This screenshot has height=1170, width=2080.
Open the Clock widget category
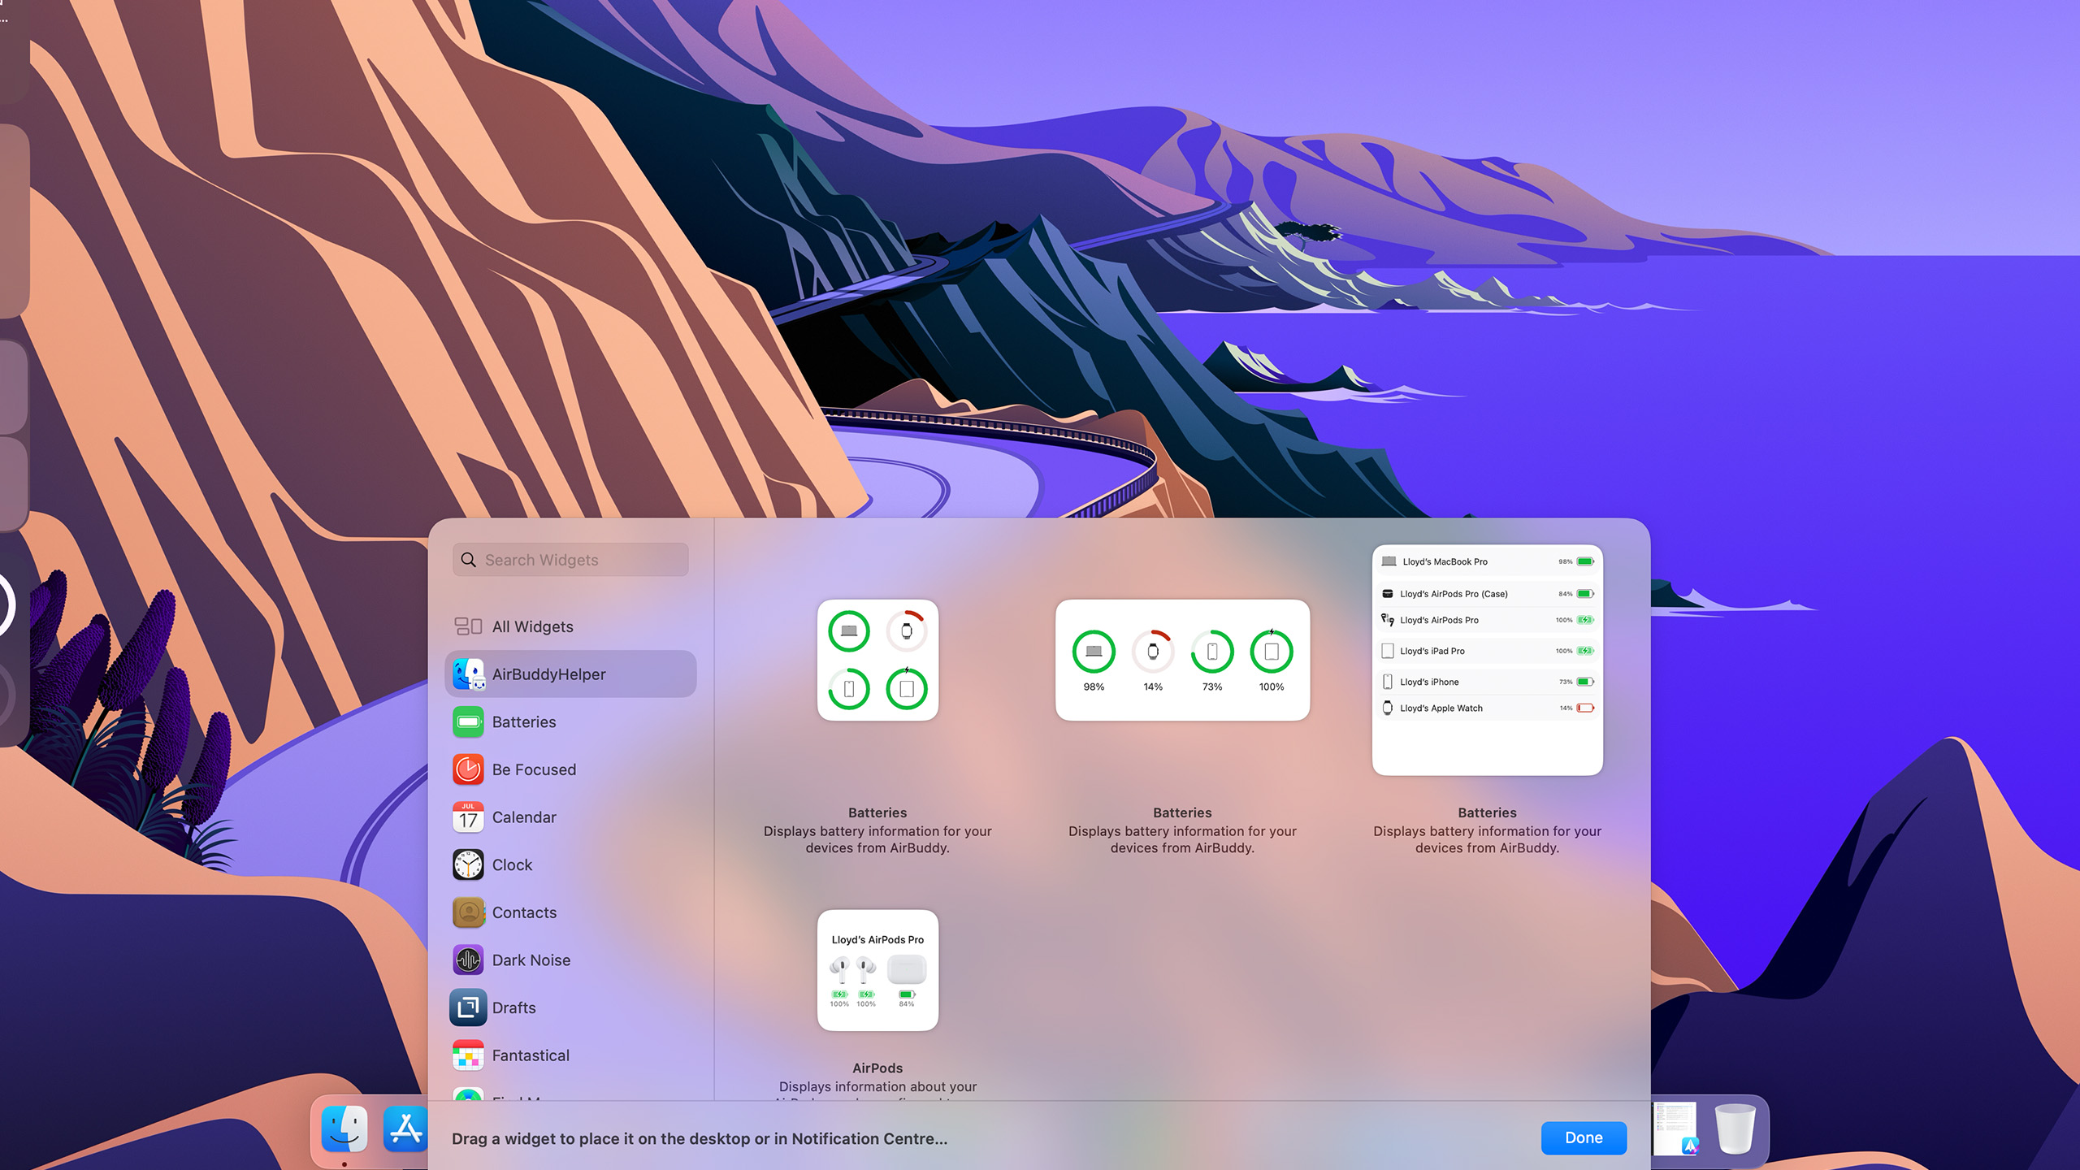pyautogui.click(x=570, y=864)
